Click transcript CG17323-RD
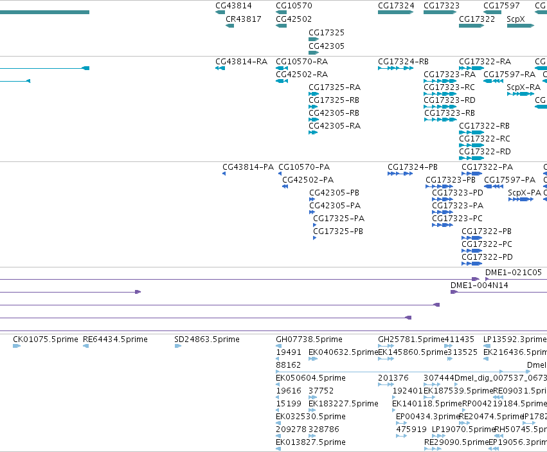Image resolution: width=547 pixels, height=452 pixels. click(x=450, y=100)
